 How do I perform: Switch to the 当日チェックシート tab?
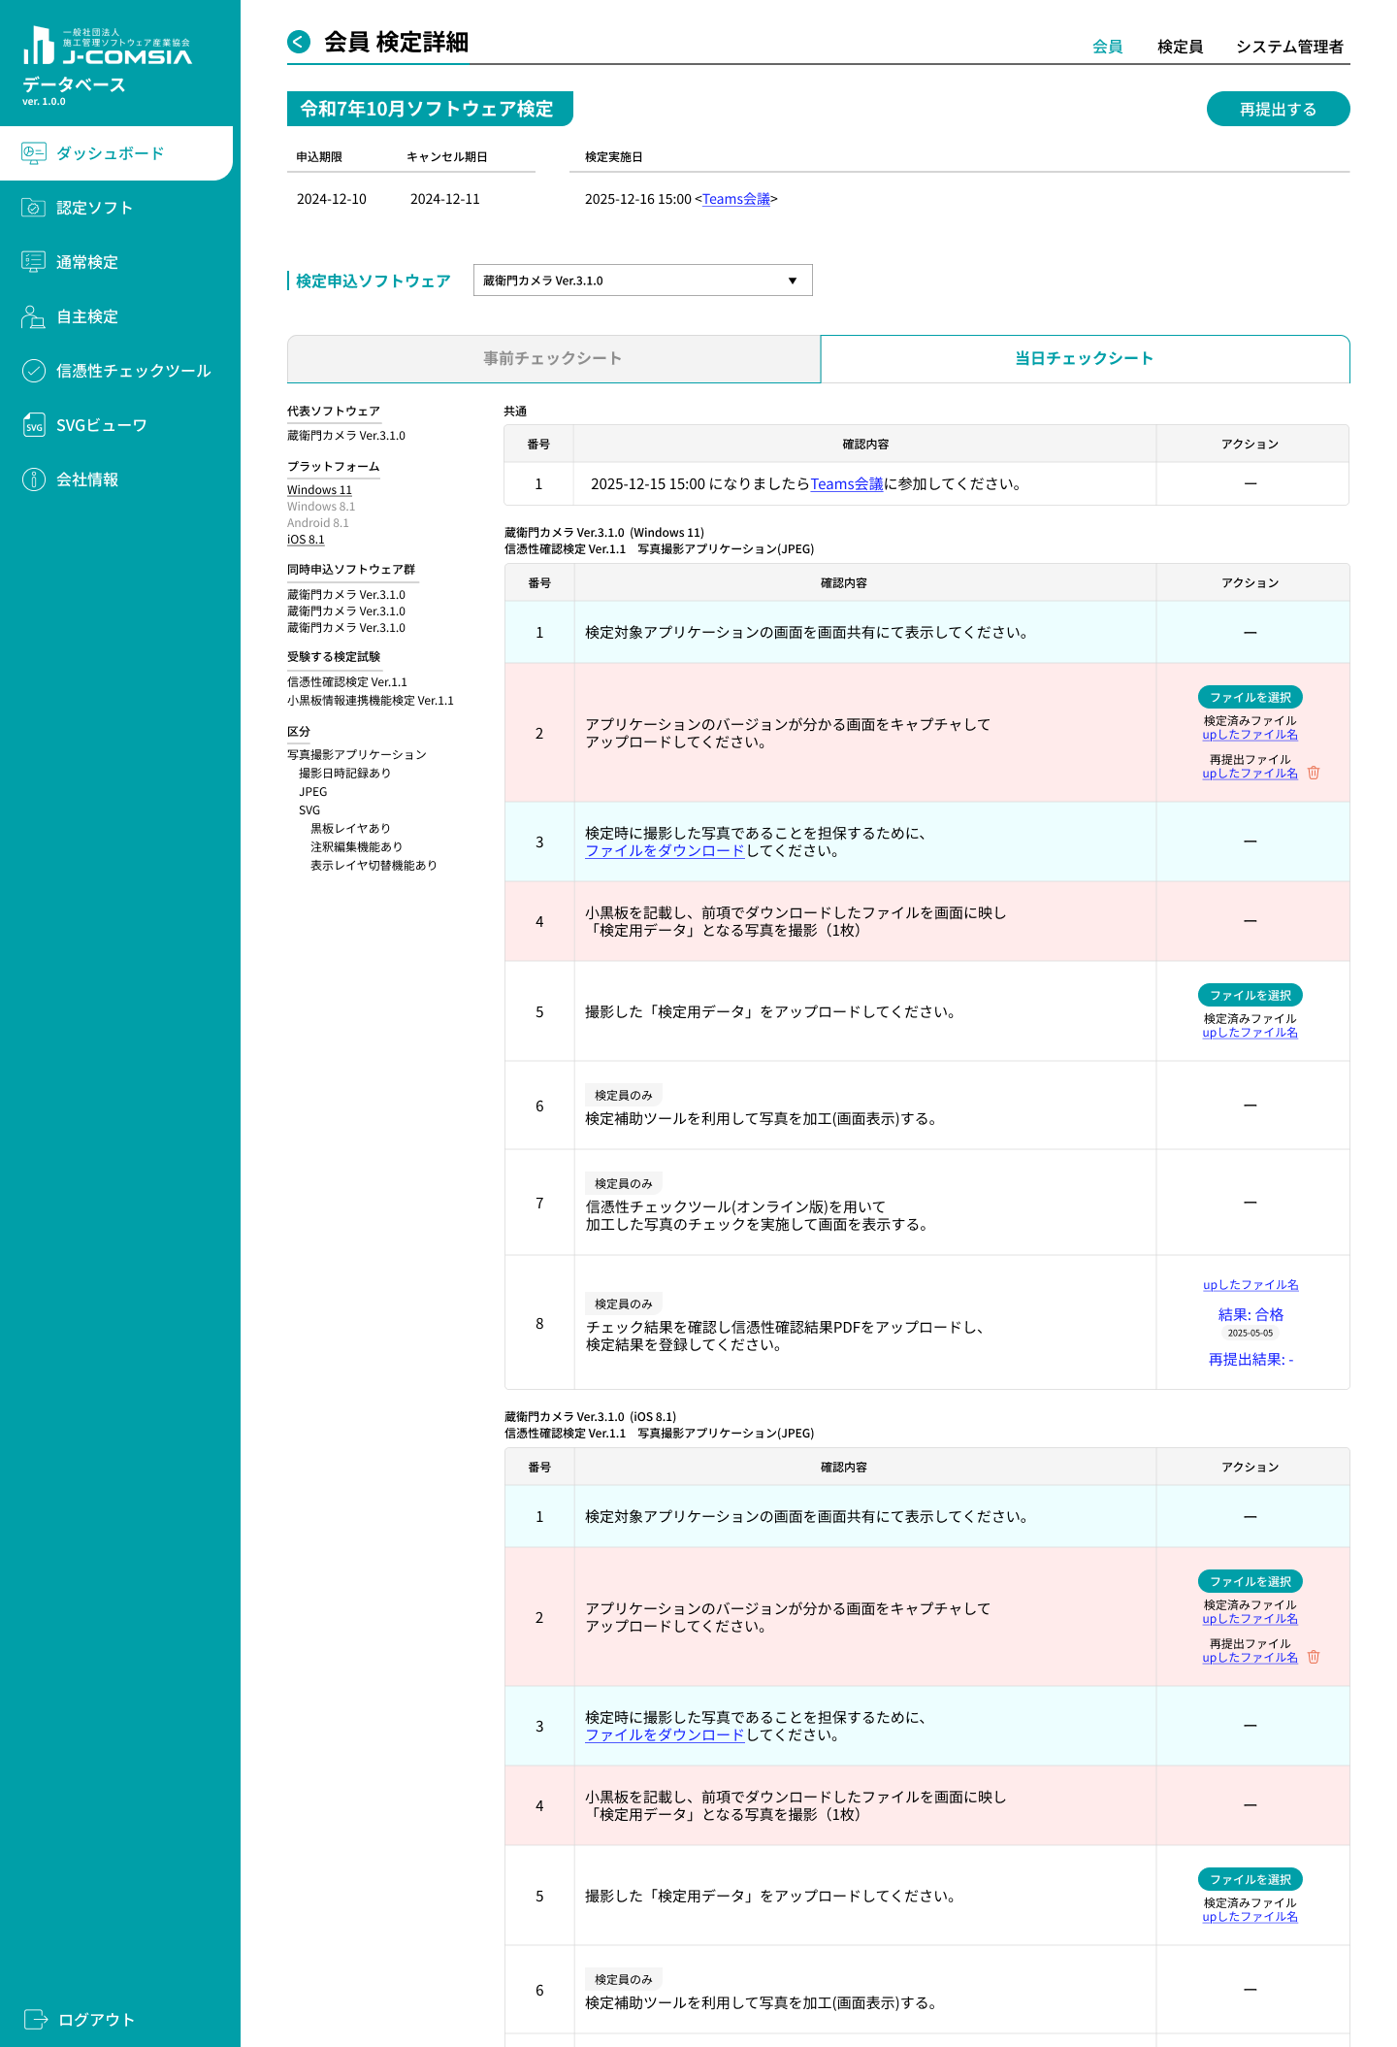(1084, 358)
